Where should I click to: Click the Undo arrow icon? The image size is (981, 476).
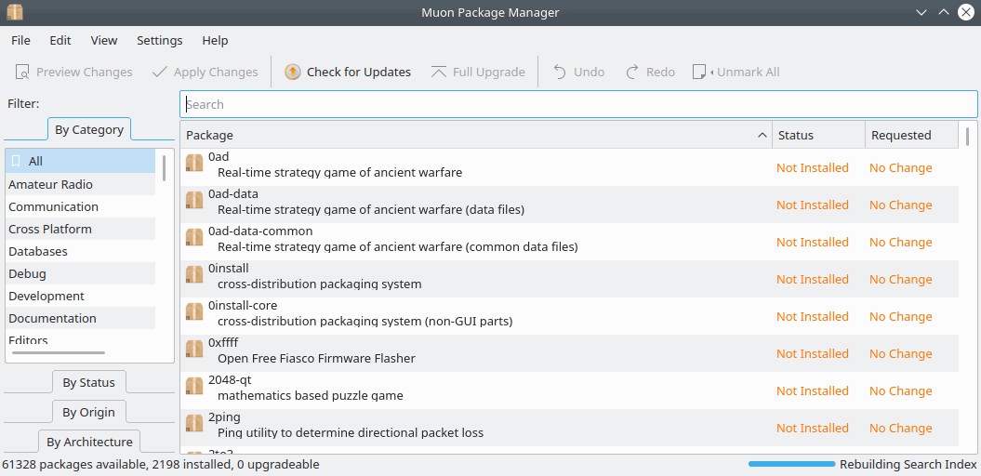click(560, 72)
